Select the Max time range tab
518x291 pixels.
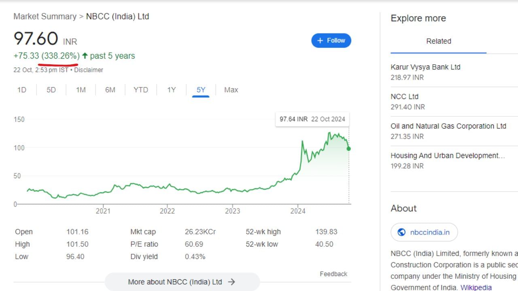[x=231, y=90]
